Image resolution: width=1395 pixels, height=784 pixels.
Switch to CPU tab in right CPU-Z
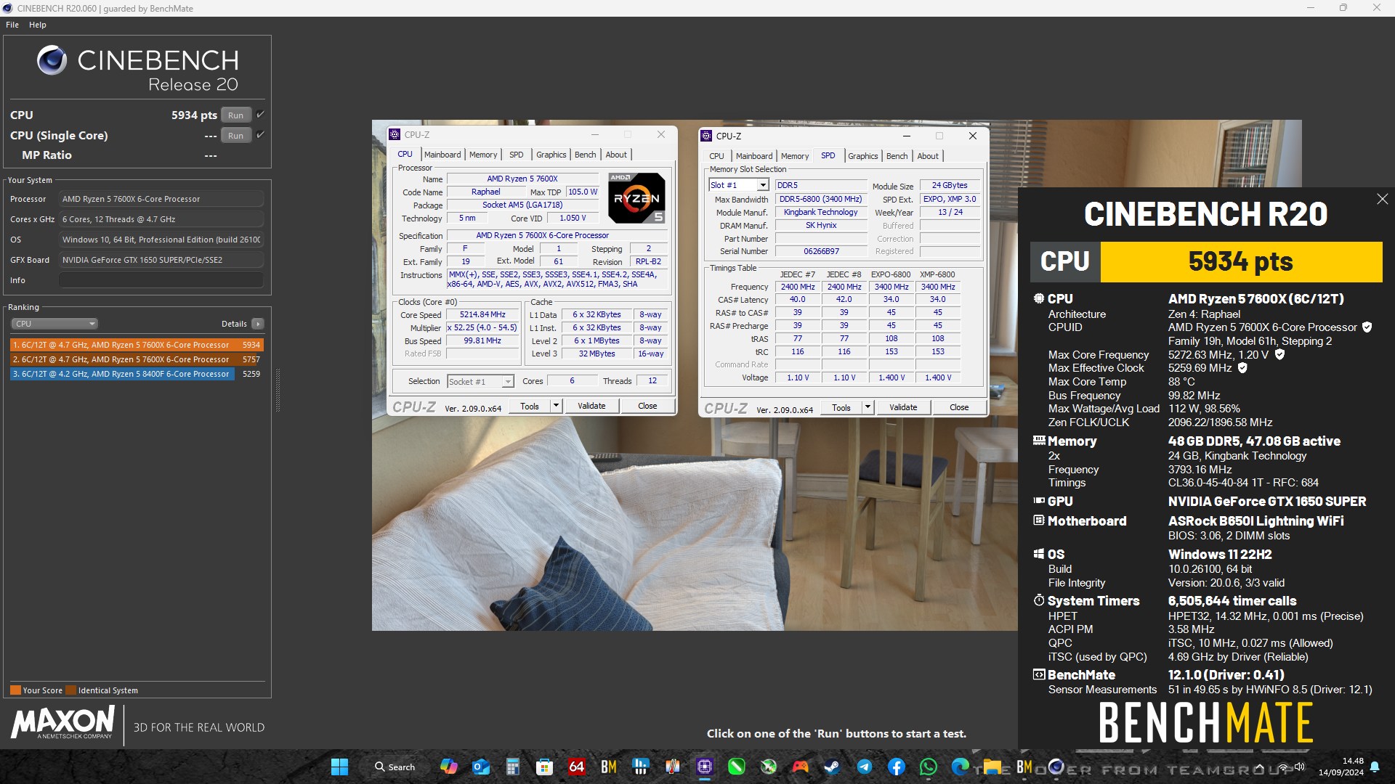716,156
